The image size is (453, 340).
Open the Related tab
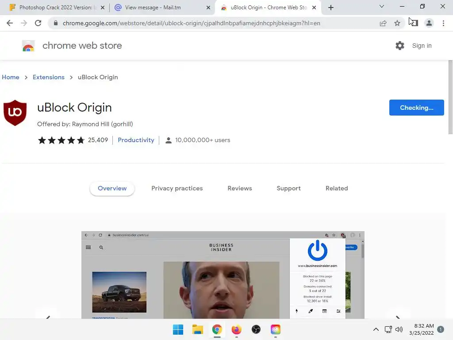click(x=337, y=188)
